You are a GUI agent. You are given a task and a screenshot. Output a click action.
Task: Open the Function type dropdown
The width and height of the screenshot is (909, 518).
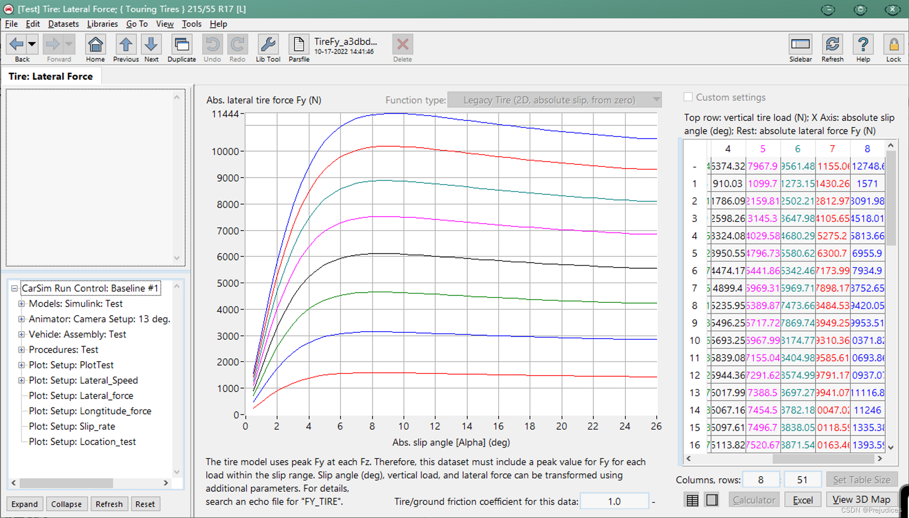(x=656, y=100)
